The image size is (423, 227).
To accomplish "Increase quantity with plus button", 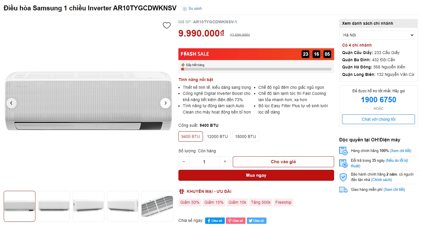I will [x=225, y=162].
